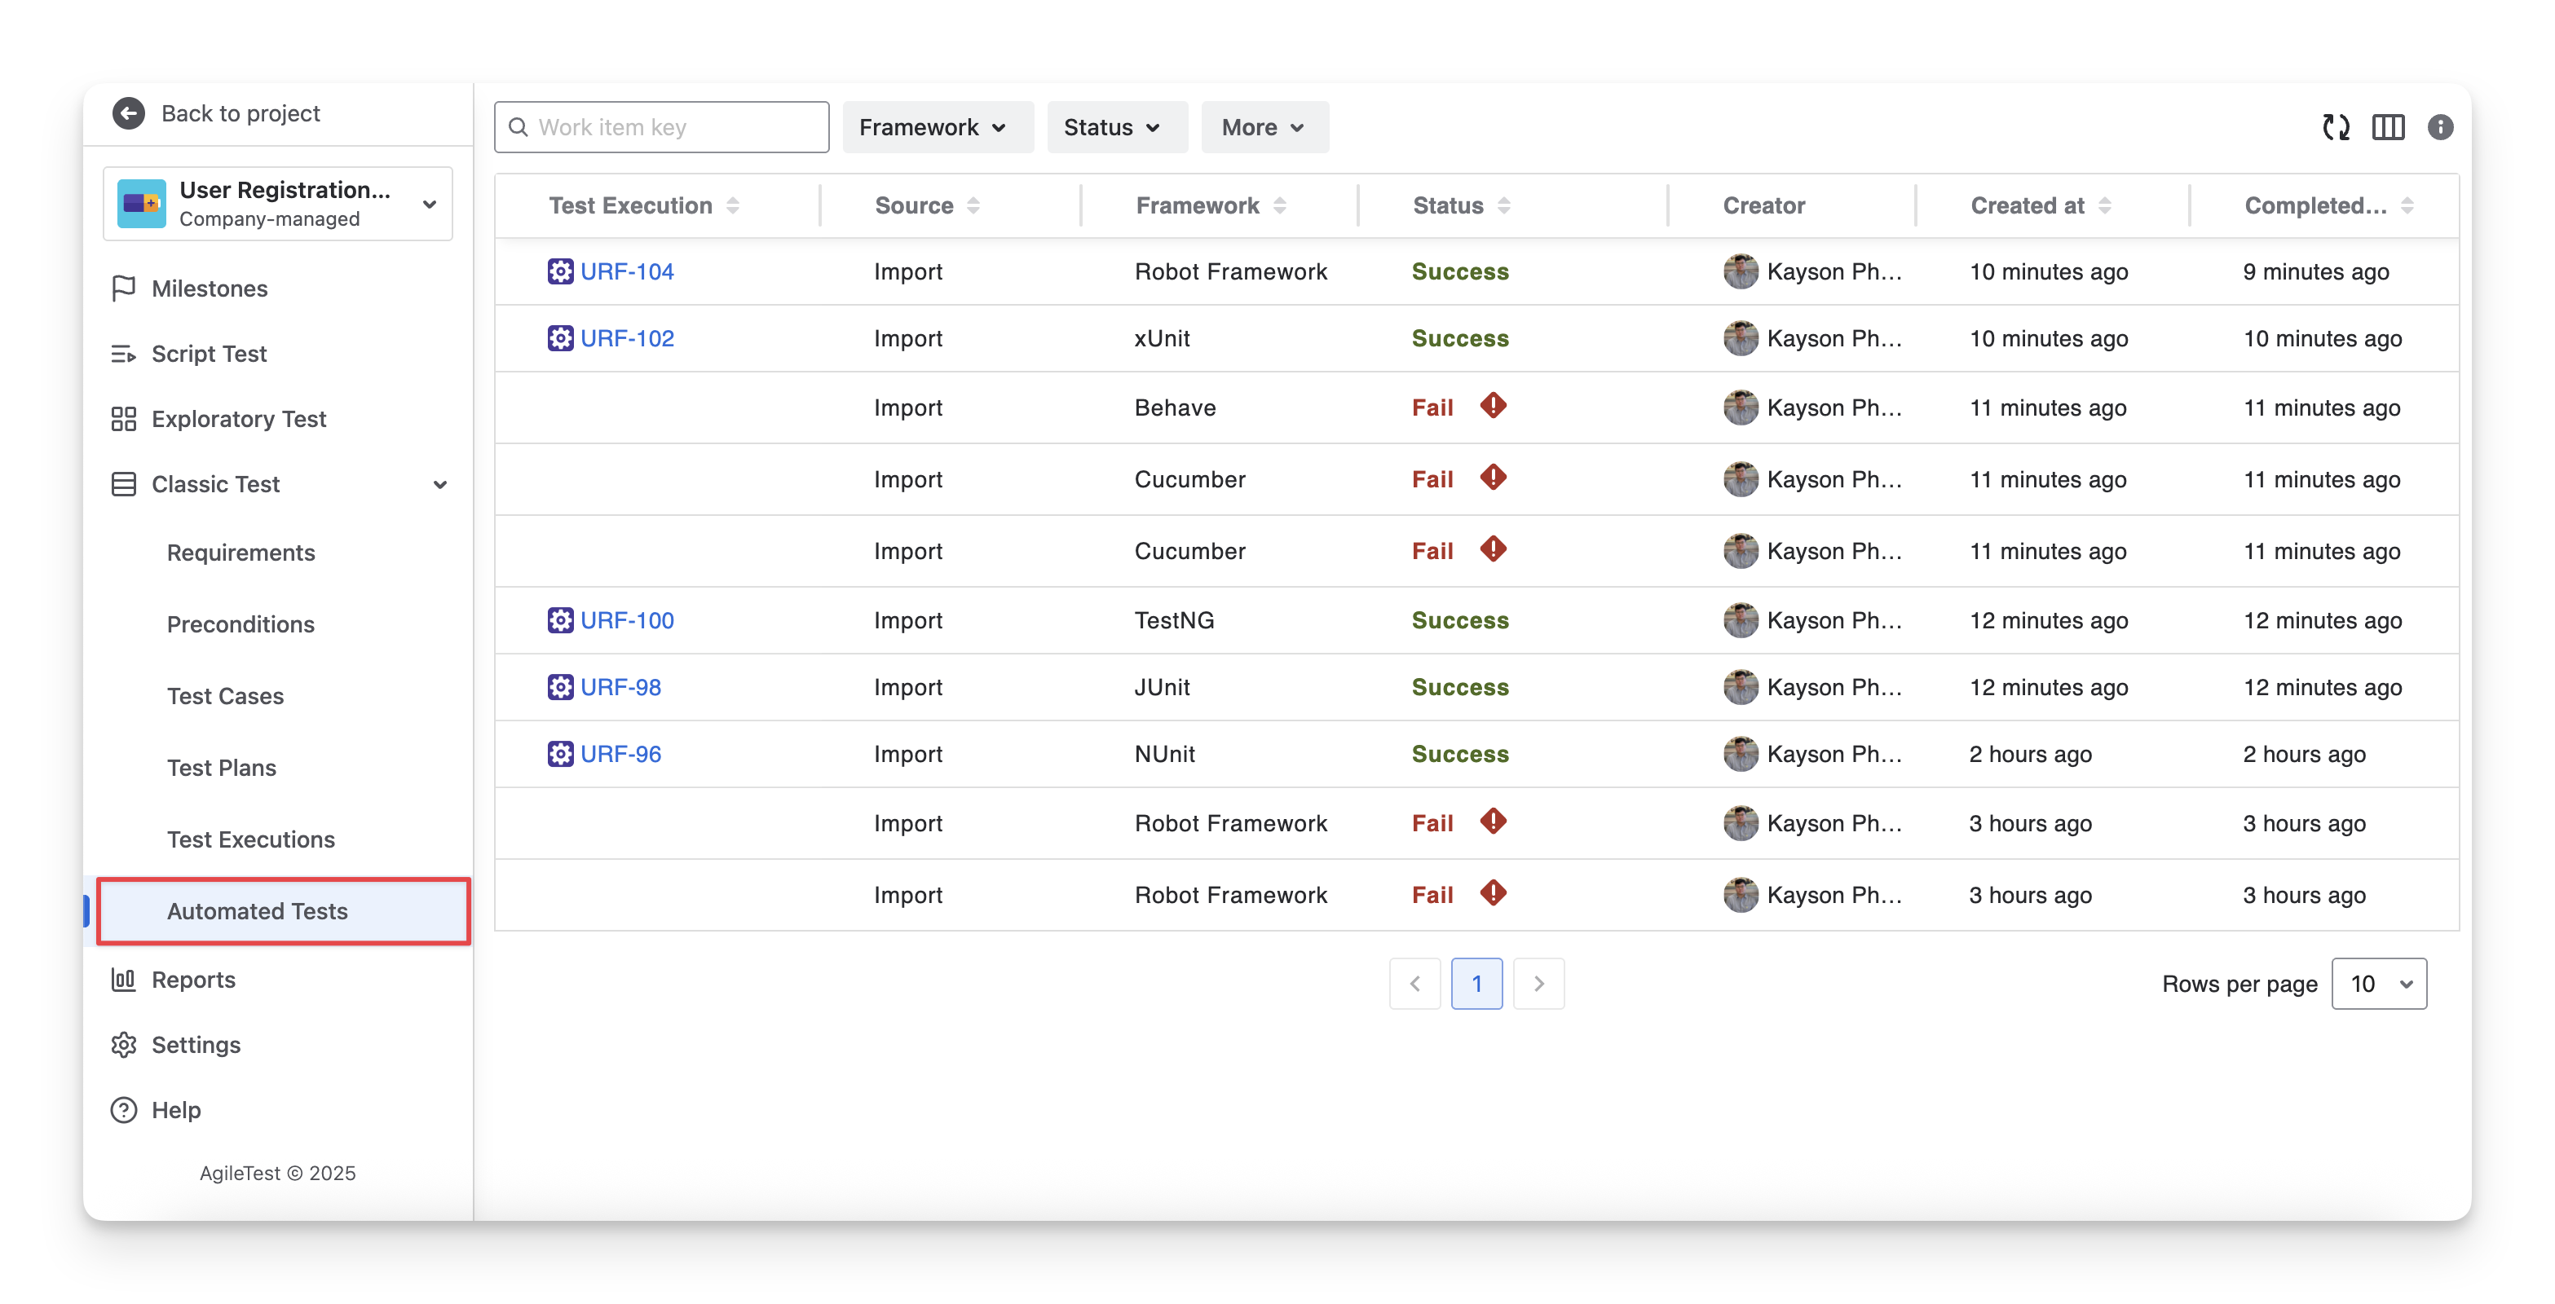Screen dimensions: 2555x1304
Task: Open the Rows per page dropdown
Action: click(x=2378, y=984)
